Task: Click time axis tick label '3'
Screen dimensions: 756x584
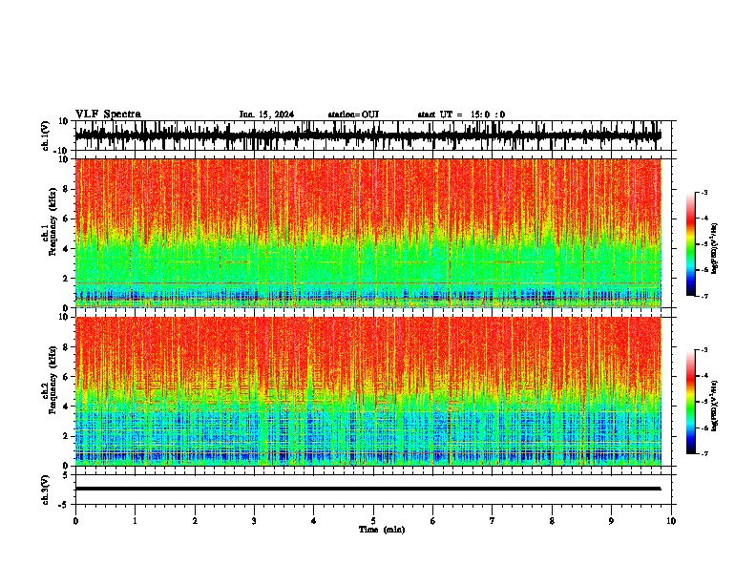Action: pyautogui.click(x=254, y=521)
